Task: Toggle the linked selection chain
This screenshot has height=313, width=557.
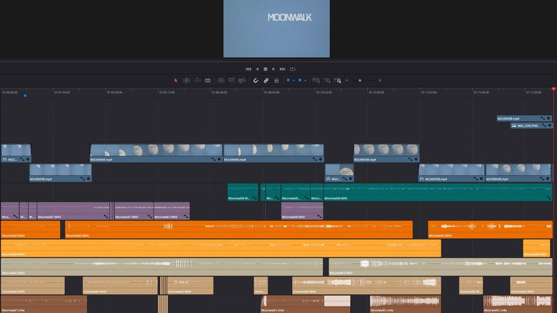Action: click(x=266, y=81)
